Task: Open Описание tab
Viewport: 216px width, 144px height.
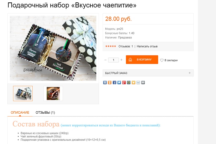Action: (20, 113)
